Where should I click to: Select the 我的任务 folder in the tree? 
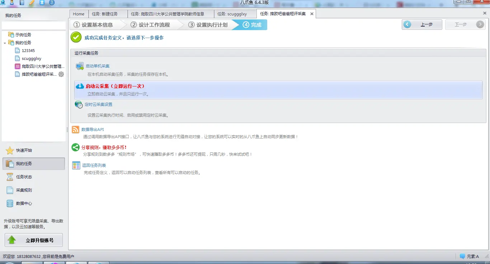click(19, 43)
